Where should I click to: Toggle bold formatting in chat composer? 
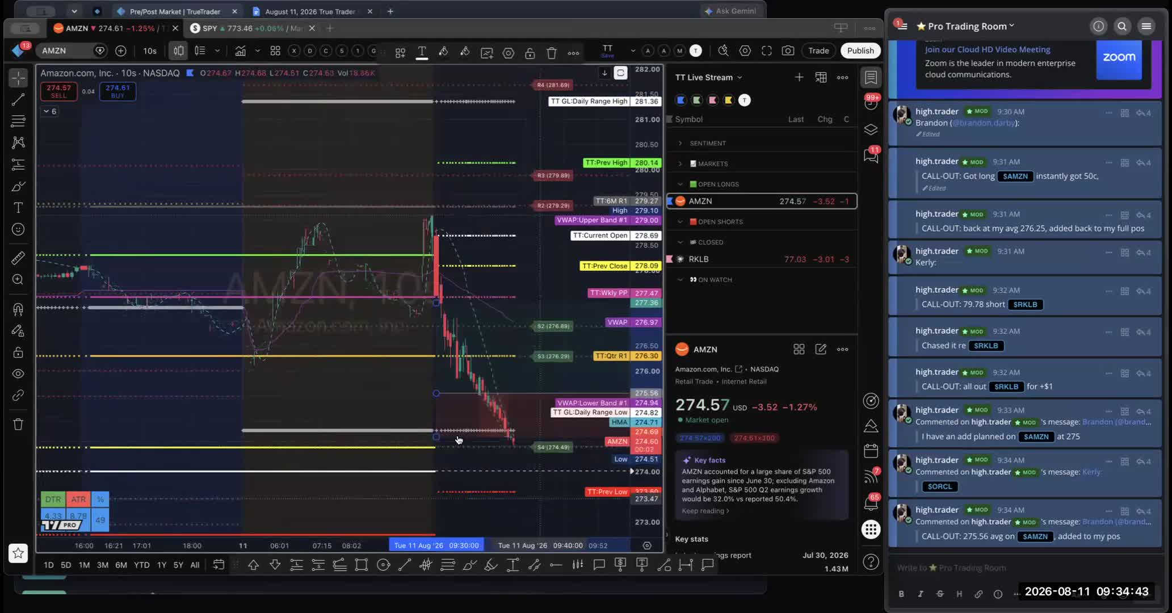(901, 594)
